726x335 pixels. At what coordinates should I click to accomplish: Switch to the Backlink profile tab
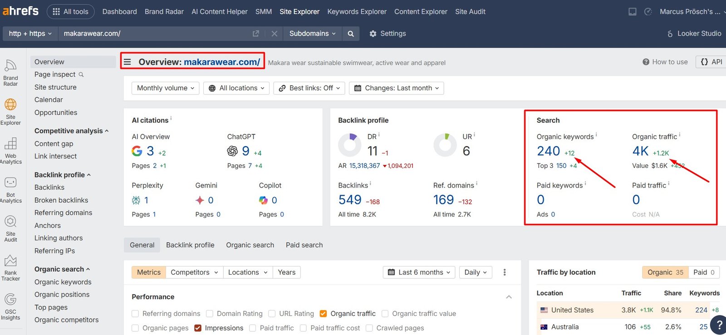coord(190,245)
